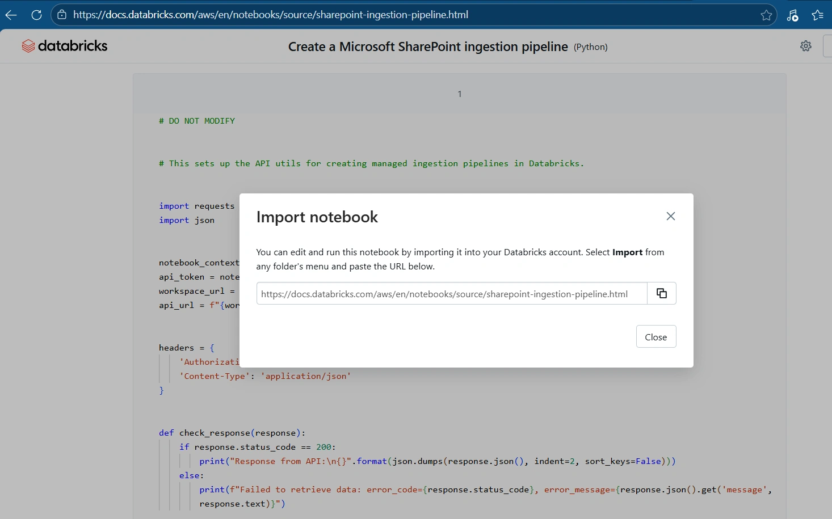
Task: Click the cell number 1 label
Action: (460, 94)
